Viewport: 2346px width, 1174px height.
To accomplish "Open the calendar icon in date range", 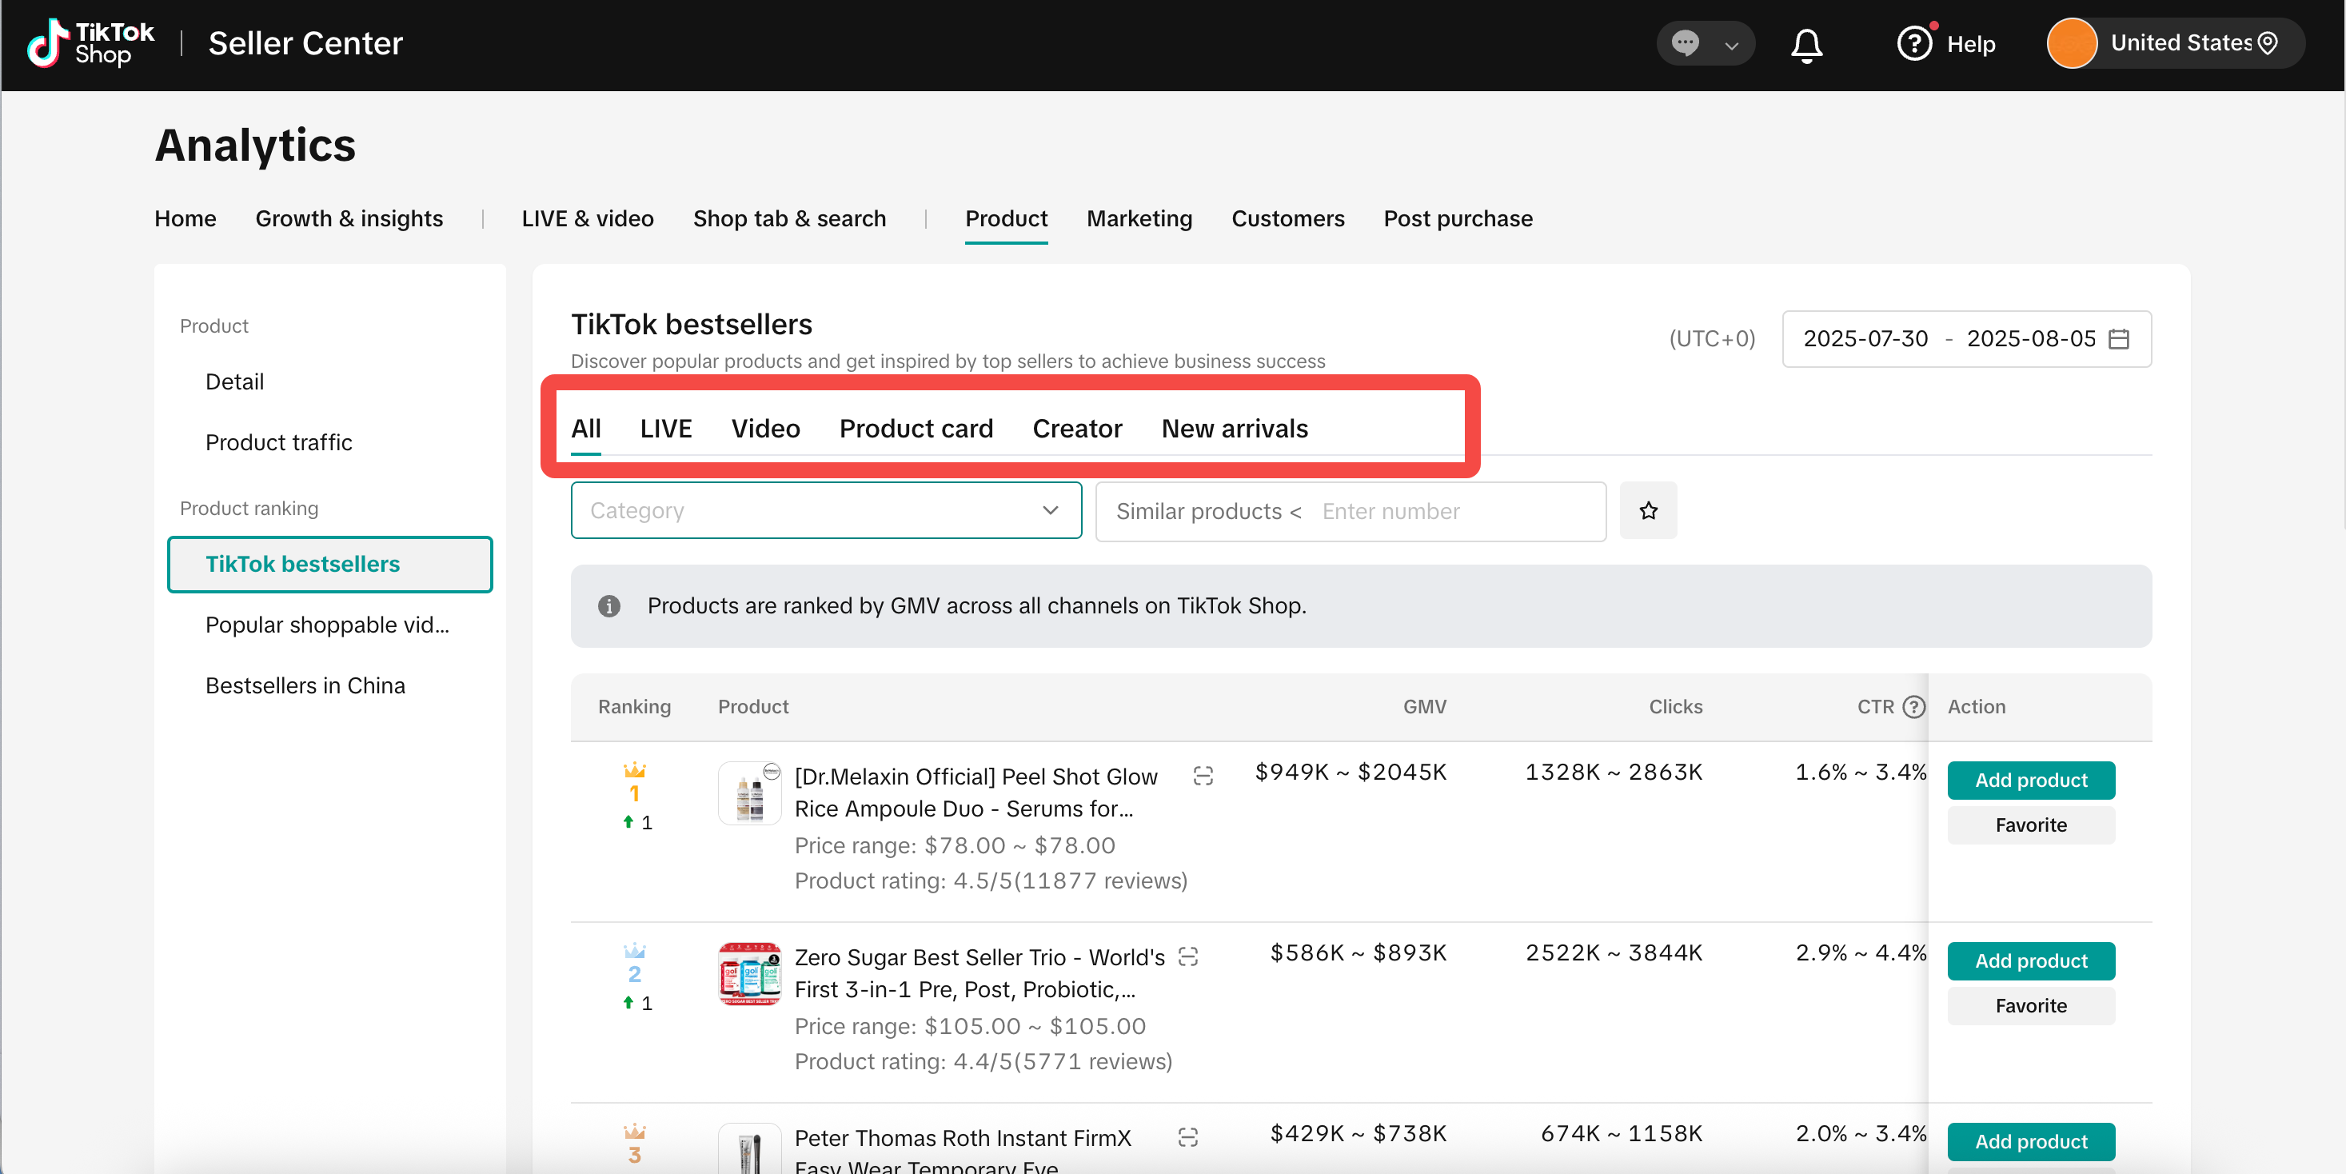I will click(x=2119, y=339).
